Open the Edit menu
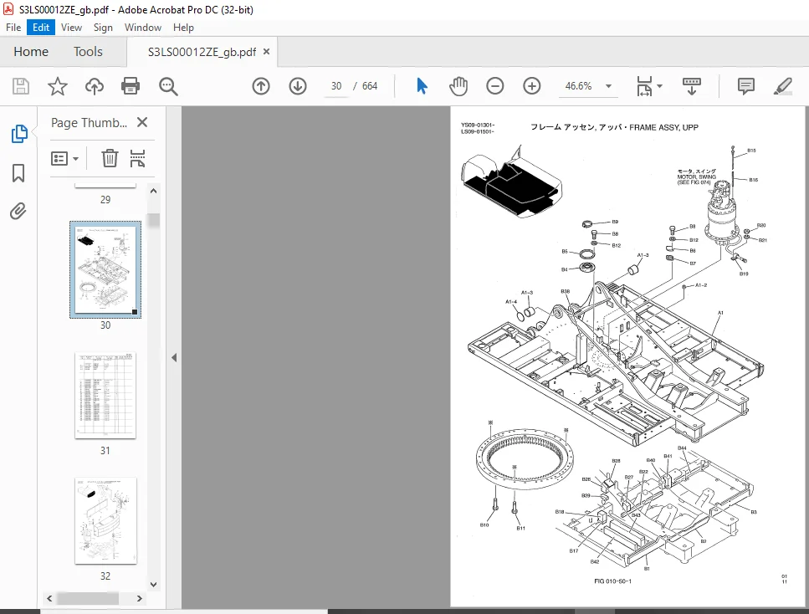809x614 pixels. (x=41, y=28)
